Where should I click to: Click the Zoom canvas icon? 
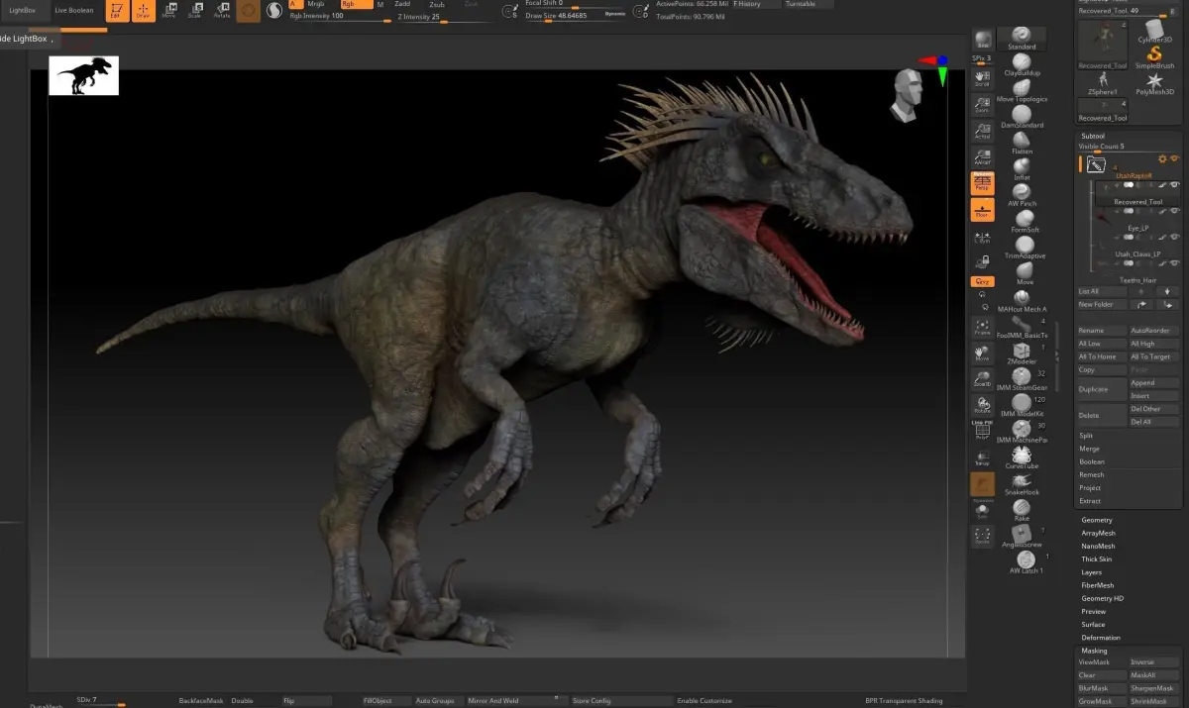coord(982,104)
